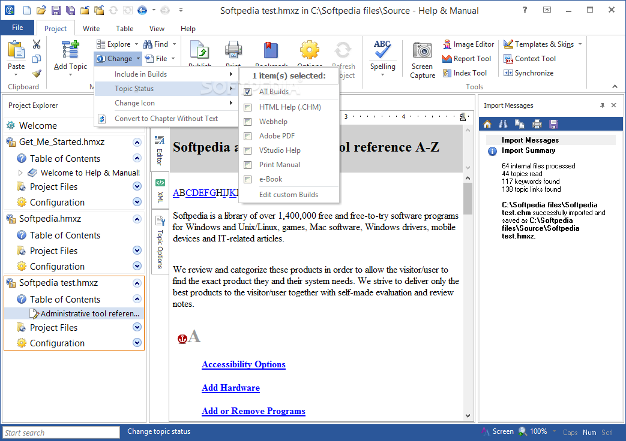Open the Accessibility Options link
This screenshot has height=441, width=626.
(x=244, y=364)
